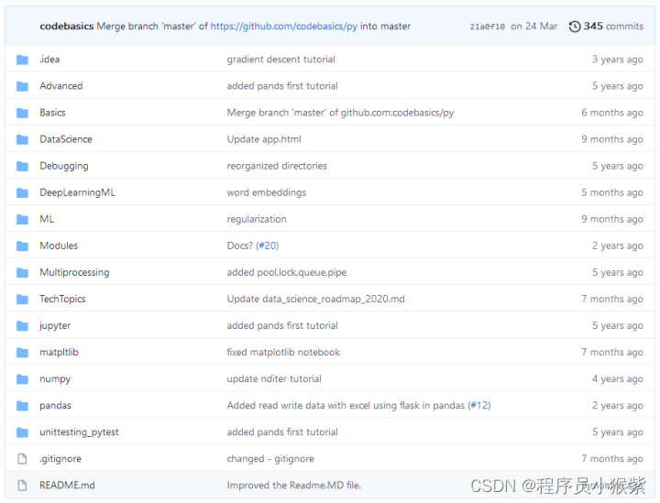The image size is (660, 503).
Task: Click 'Update data_science_roadmap_2020.md' commit message
Action: point(315,299)
